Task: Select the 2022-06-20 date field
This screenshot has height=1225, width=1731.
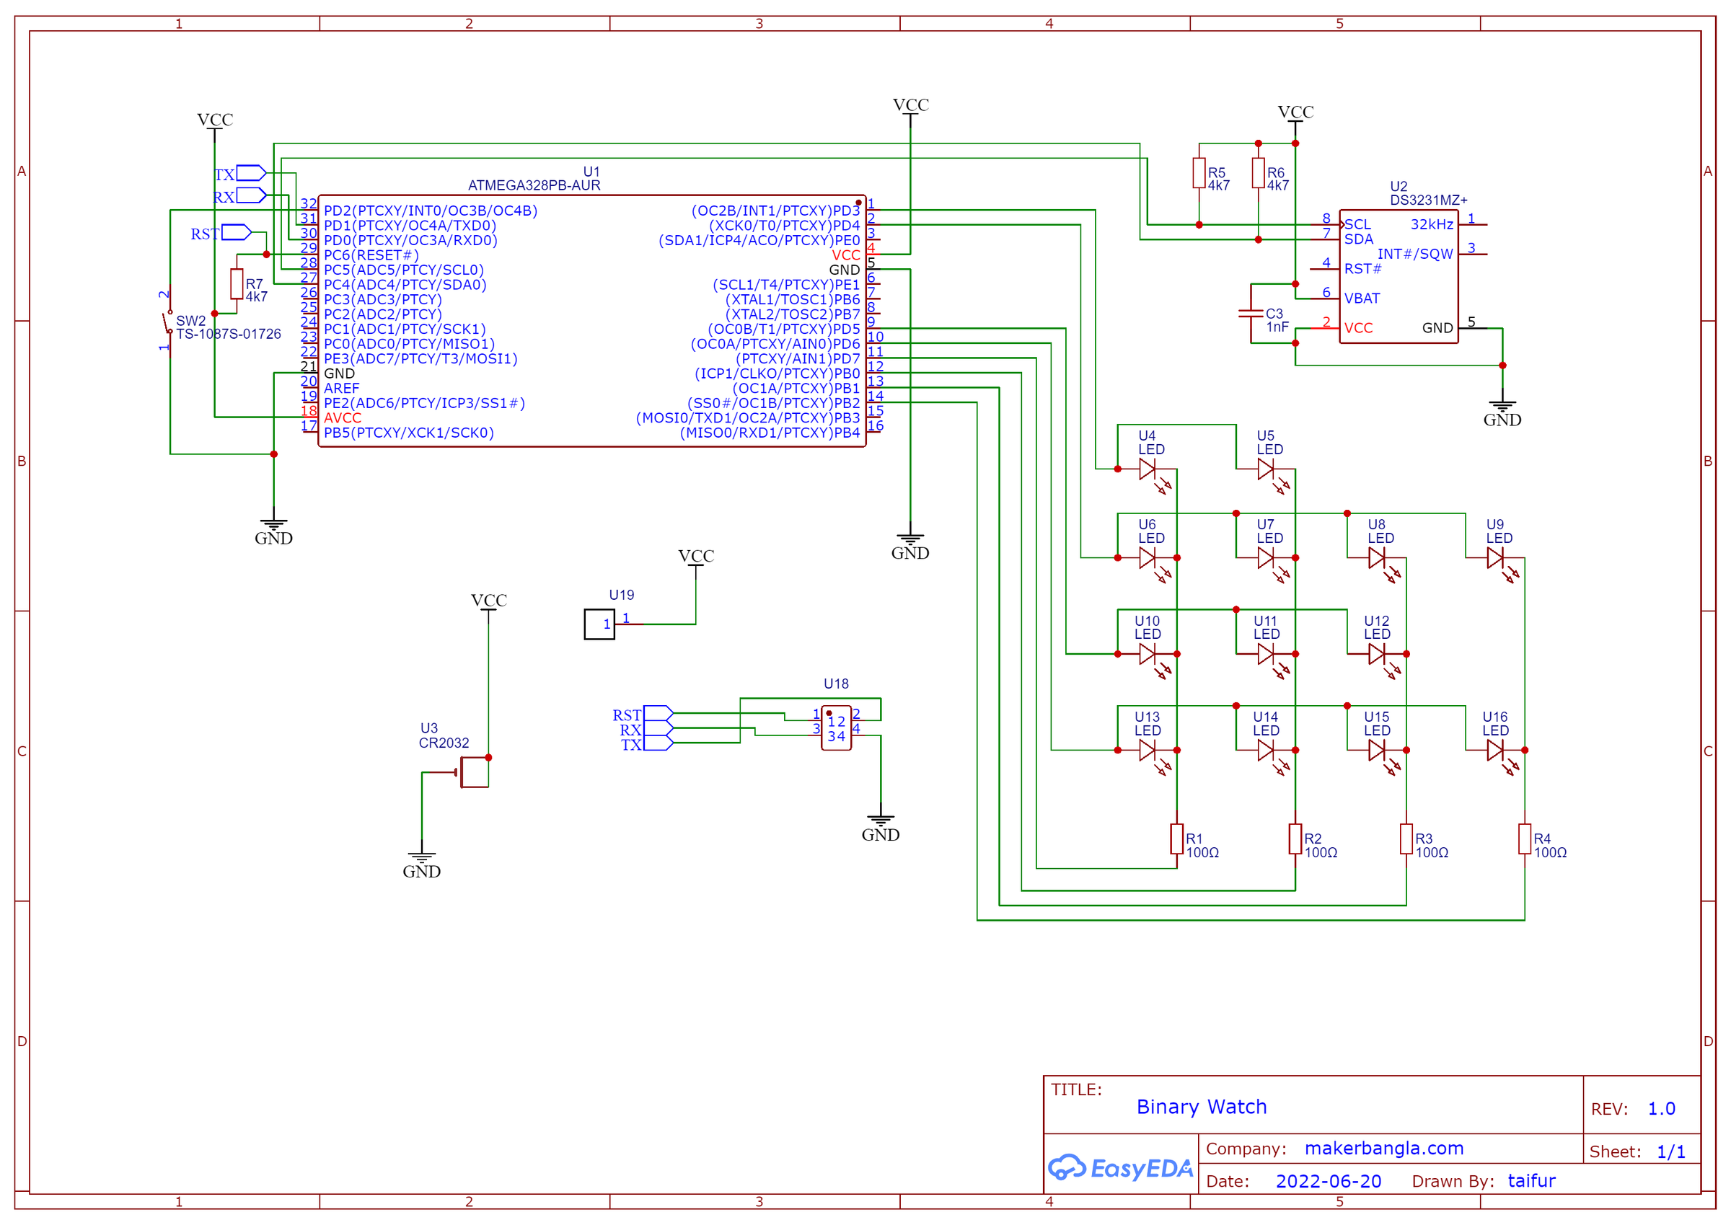Action: pos(1328,1181)
